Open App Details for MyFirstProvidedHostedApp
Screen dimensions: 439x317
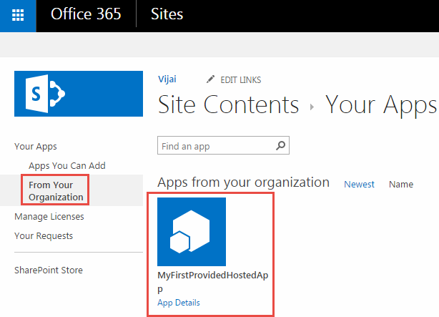pyautogui.click(x=179, y=303)
